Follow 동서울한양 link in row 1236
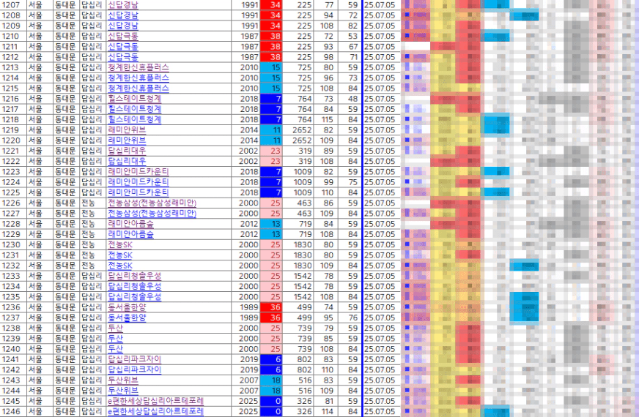 127,307
